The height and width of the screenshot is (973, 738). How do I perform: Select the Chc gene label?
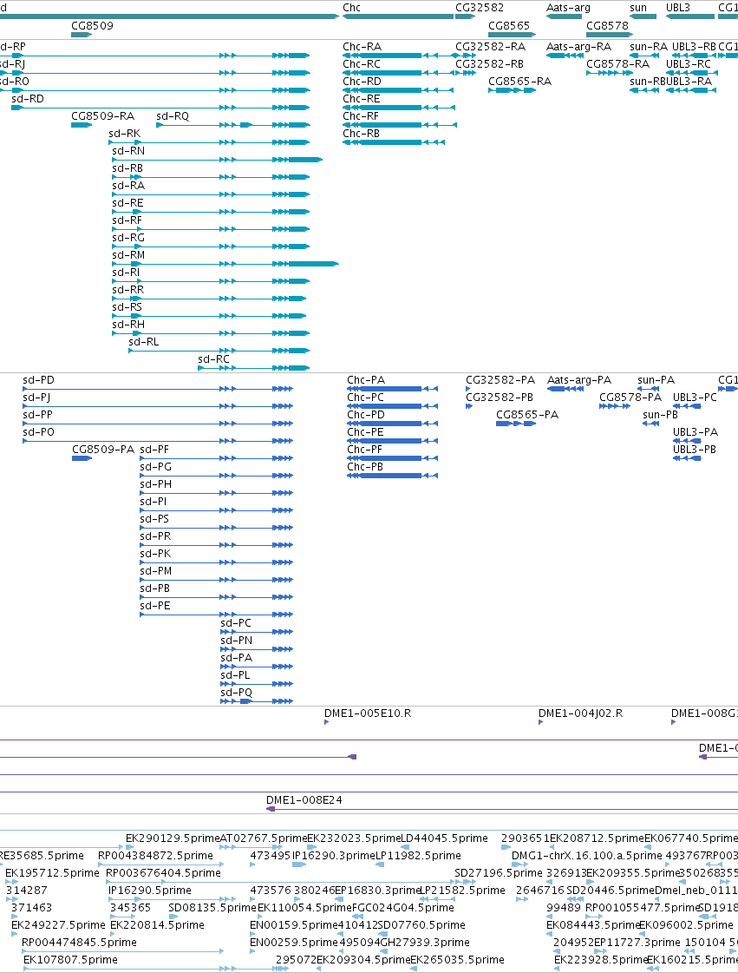pyautogui.click(x=351, y=8)
